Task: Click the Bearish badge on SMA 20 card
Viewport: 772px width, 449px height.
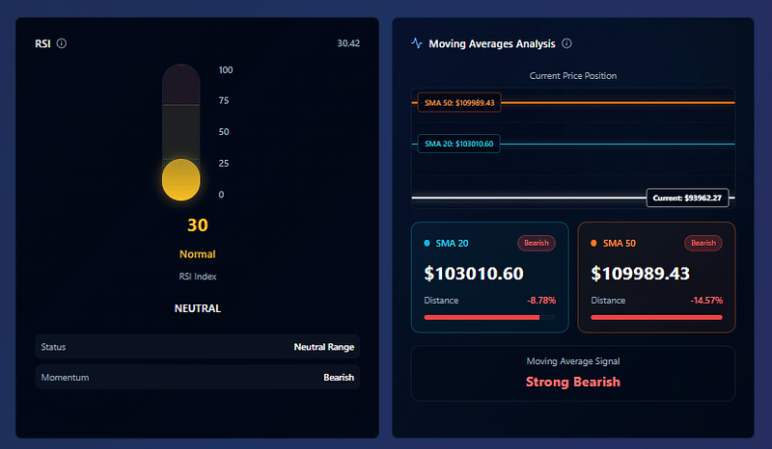Action: coord(537,244)
